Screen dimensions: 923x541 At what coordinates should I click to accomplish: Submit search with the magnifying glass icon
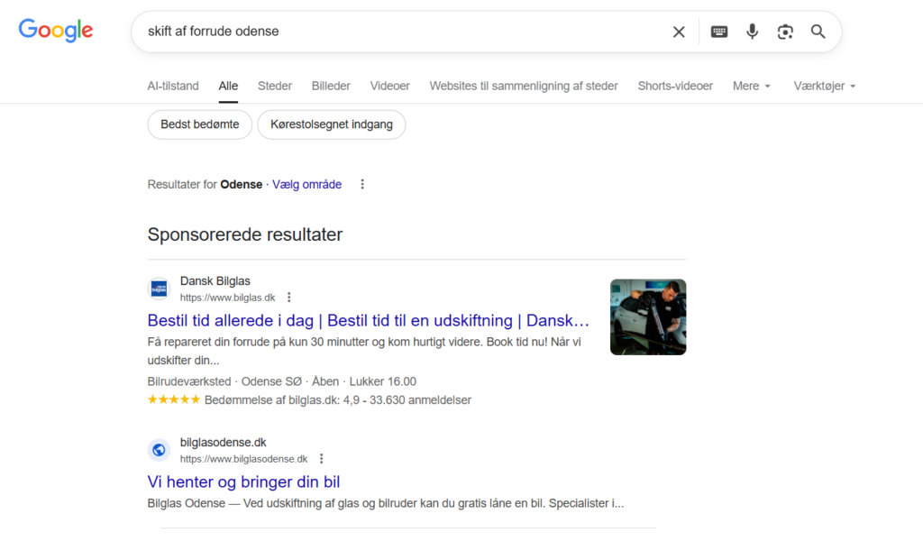[x=818, y=32]
